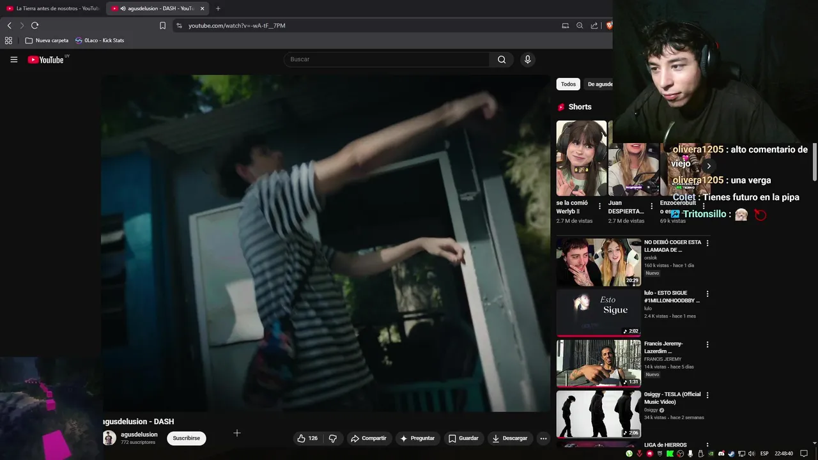Screen dimensions: 818x460
Task: Bookmark this page via bookmark icon
Action: pos(162,26)
